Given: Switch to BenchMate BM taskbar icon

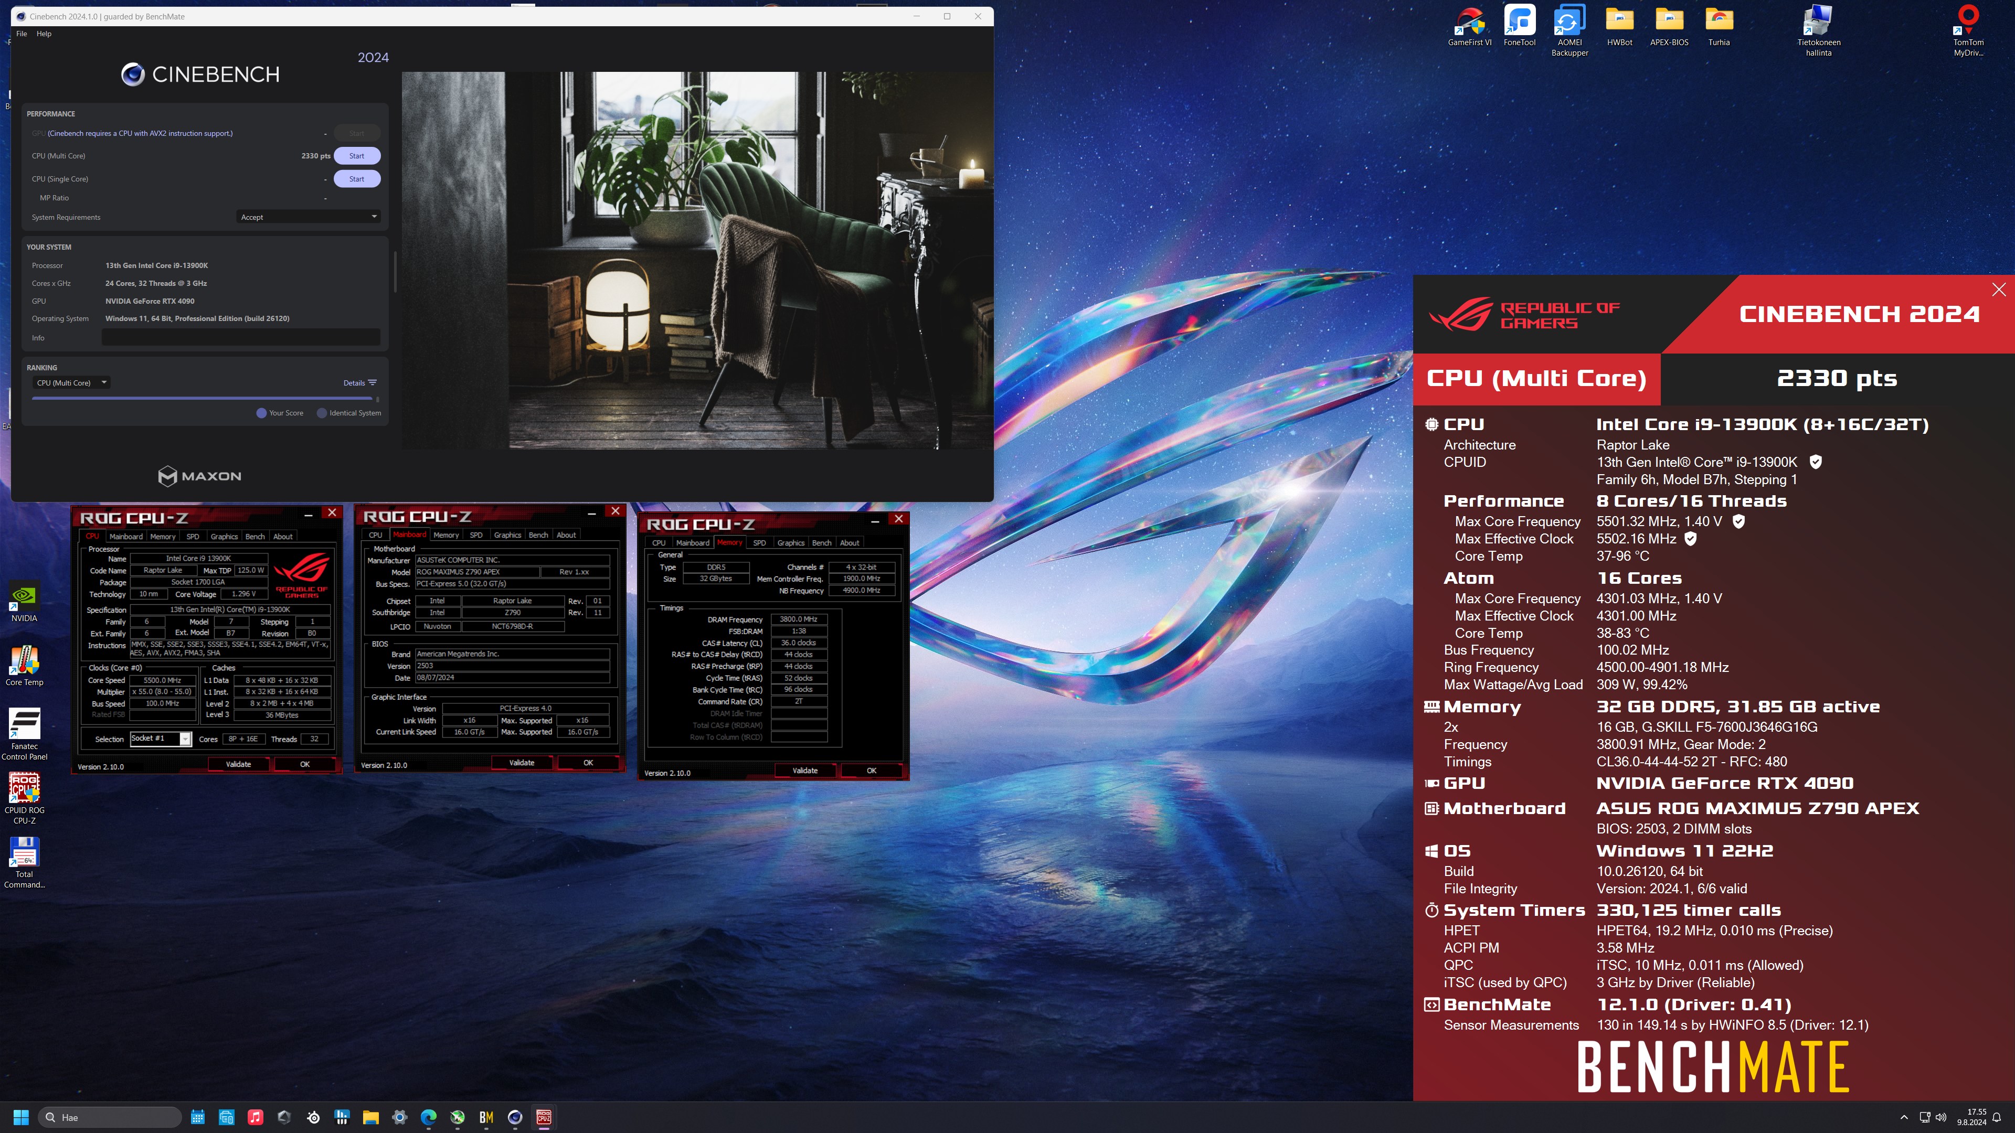Looking at the screenshot, I should 486,1117.
